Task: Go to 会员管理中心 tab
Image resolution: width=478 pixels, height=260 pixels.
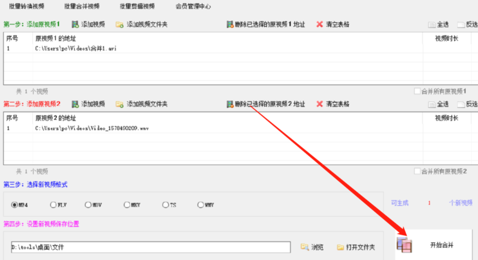Action: (193, 6)
